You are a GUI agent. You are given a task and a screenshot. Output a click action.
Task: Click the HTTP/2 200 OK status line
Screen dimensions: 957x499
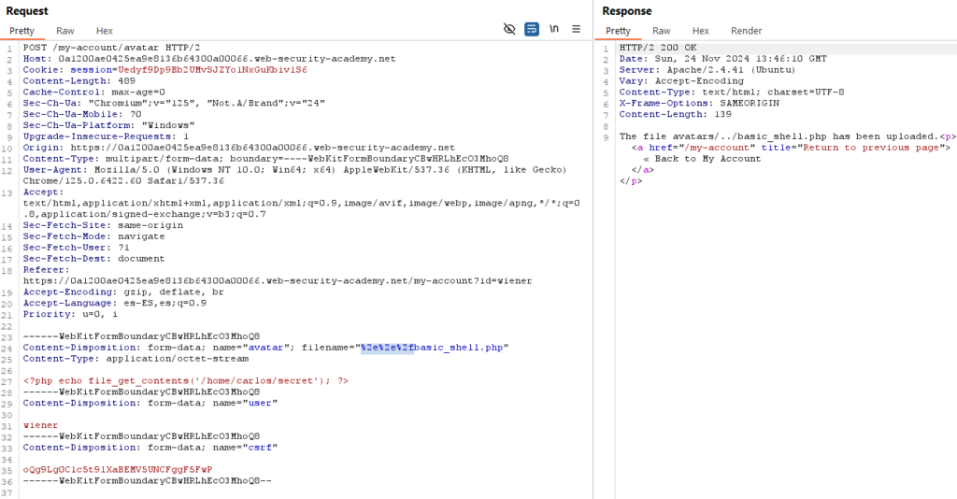point(657,48)
